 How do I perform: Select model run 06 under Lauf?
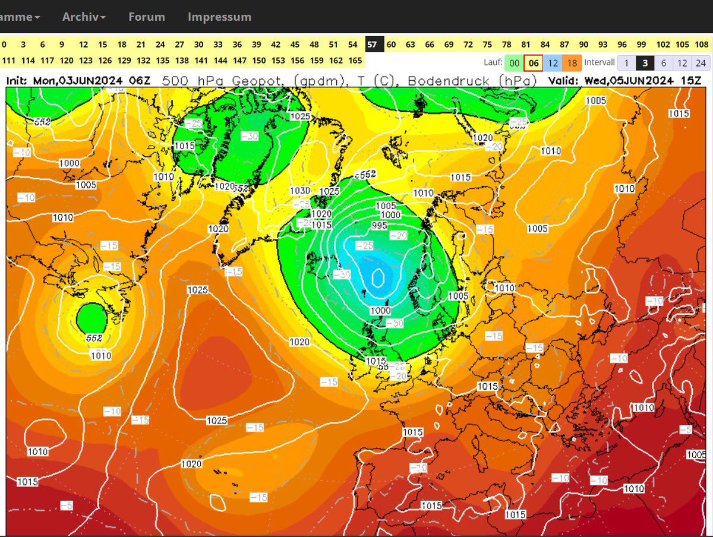coord(533,63)
